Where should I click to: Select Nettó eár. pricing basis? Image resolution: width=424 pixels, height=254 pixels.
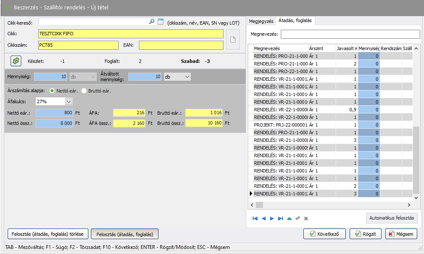pos(53,90)
